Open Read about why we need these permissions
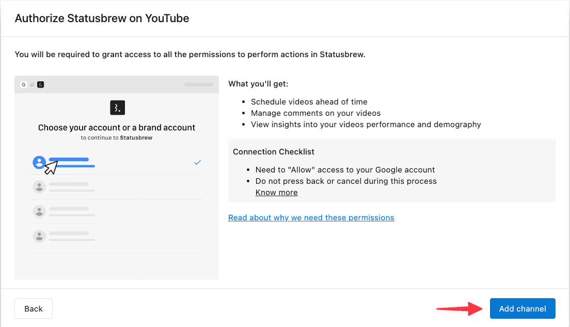This screenshot has width=570, height=327. [311, 217]
